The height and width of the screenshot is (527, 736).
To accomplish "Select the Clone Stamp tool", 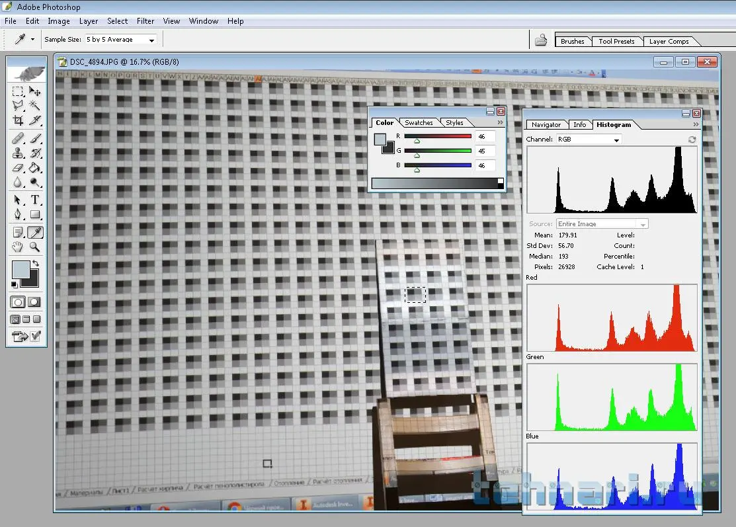I will coord(18,153).
